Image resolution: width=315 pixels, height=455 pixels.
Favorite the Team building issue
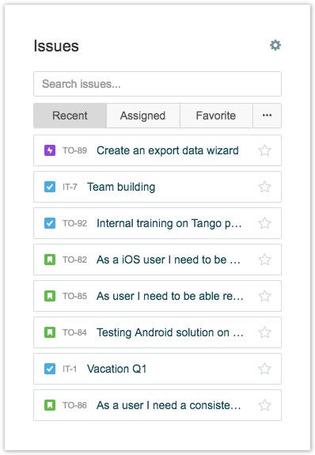[x=264, y=187]
